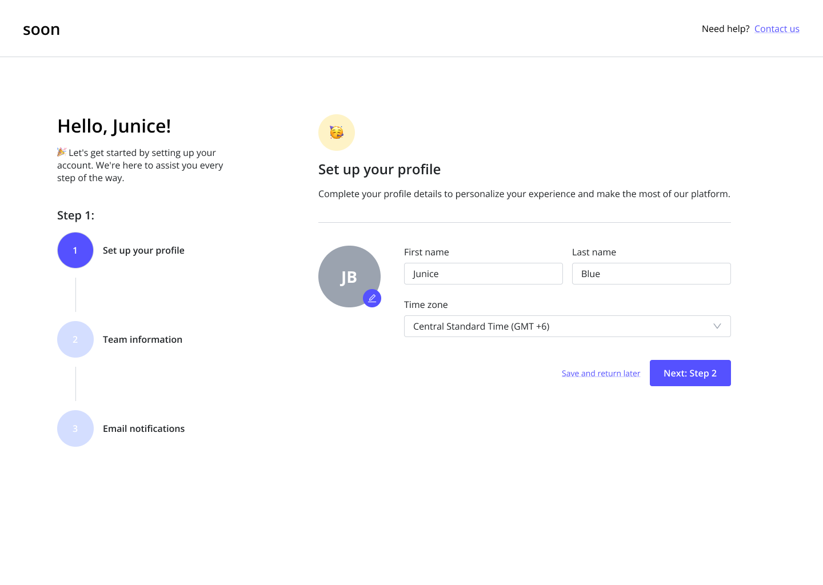Screen dimensions: 823x585
Task: Open the Contact us link
Action: tap(777, 29)
